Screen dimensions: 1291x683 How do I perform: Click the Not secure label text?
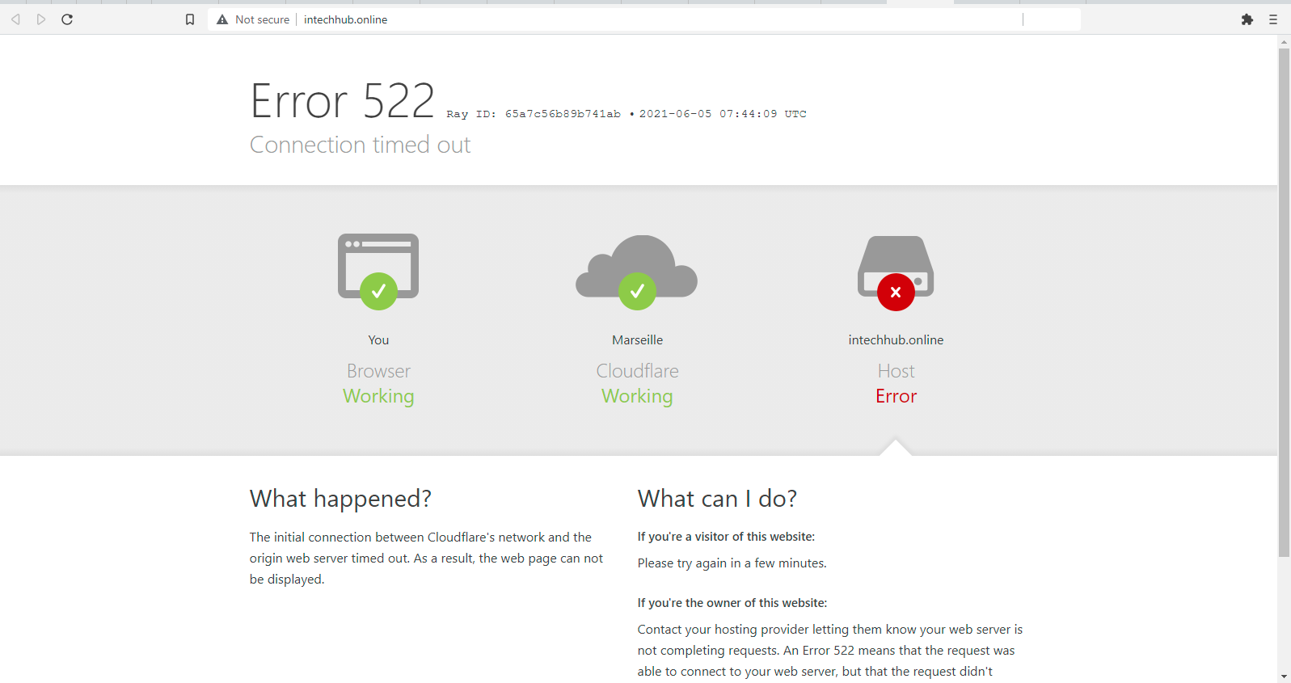pyautogui.click(x=262, y=19)
